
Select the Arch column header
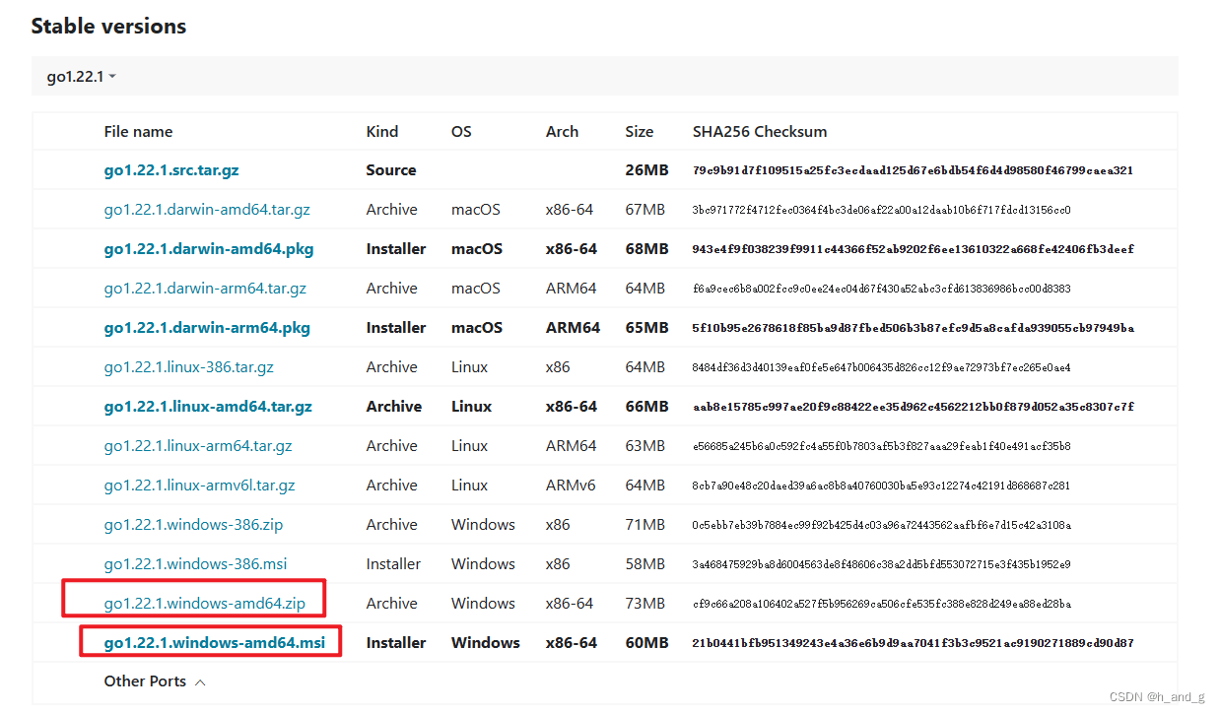563,132
